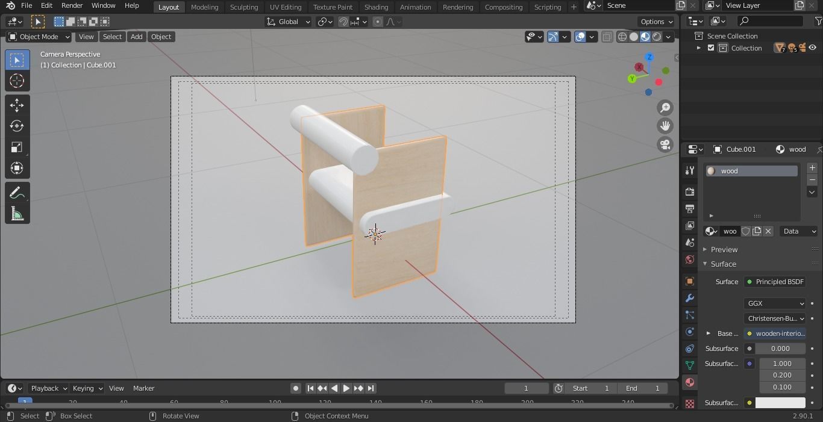Switch to the Modeling workspace tab
This screenshot has height=422, width=823.
coord(204,7)
